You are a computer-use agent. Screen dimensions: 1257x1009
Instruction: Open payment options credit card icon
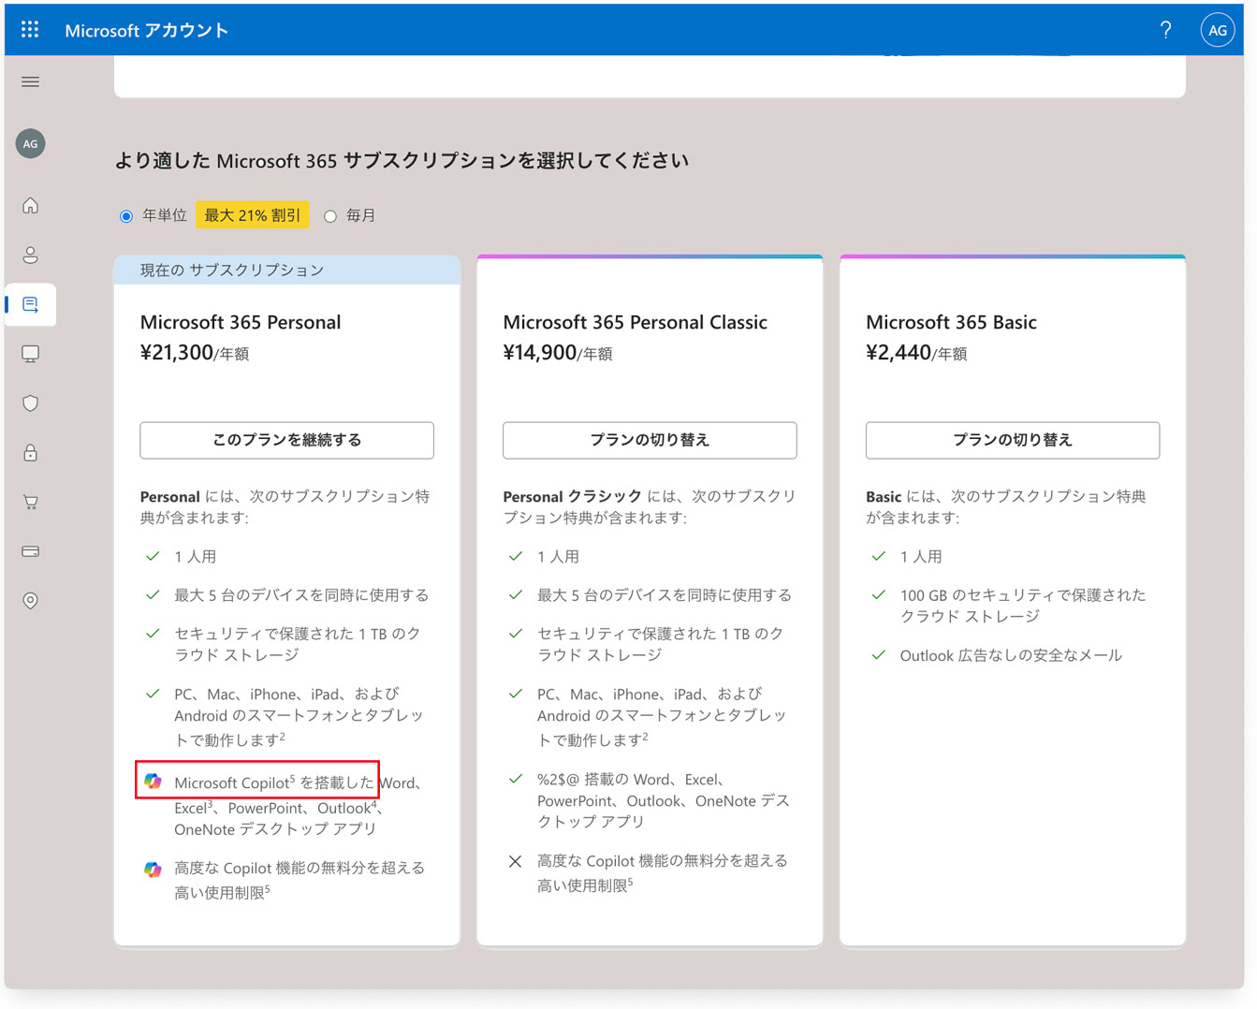click(x=30, y=551)
